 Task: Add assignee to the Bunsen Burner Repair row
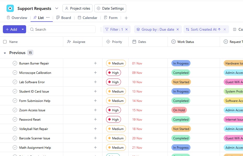(x=95, y=63)
